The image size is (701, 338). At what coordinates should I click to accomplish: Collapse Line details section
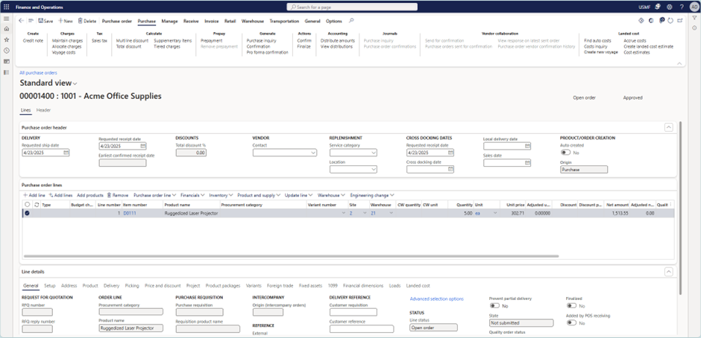click(x=668, y=272)
